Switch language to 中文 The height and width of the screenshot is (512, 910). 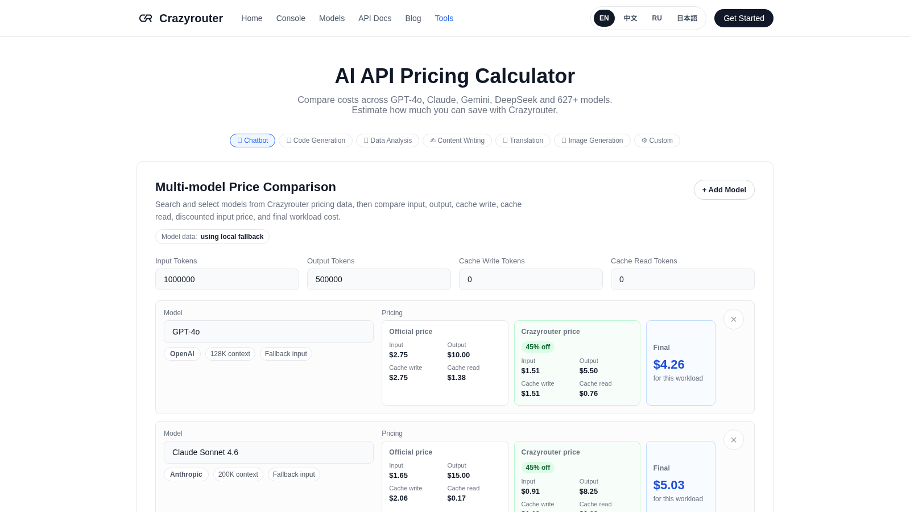click(x=630, y=18)
